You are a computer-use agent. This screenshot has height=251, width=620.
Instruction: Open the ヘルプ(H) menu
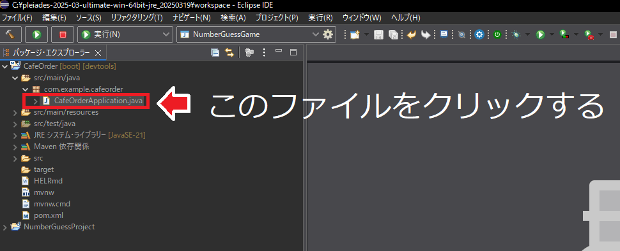406,18
